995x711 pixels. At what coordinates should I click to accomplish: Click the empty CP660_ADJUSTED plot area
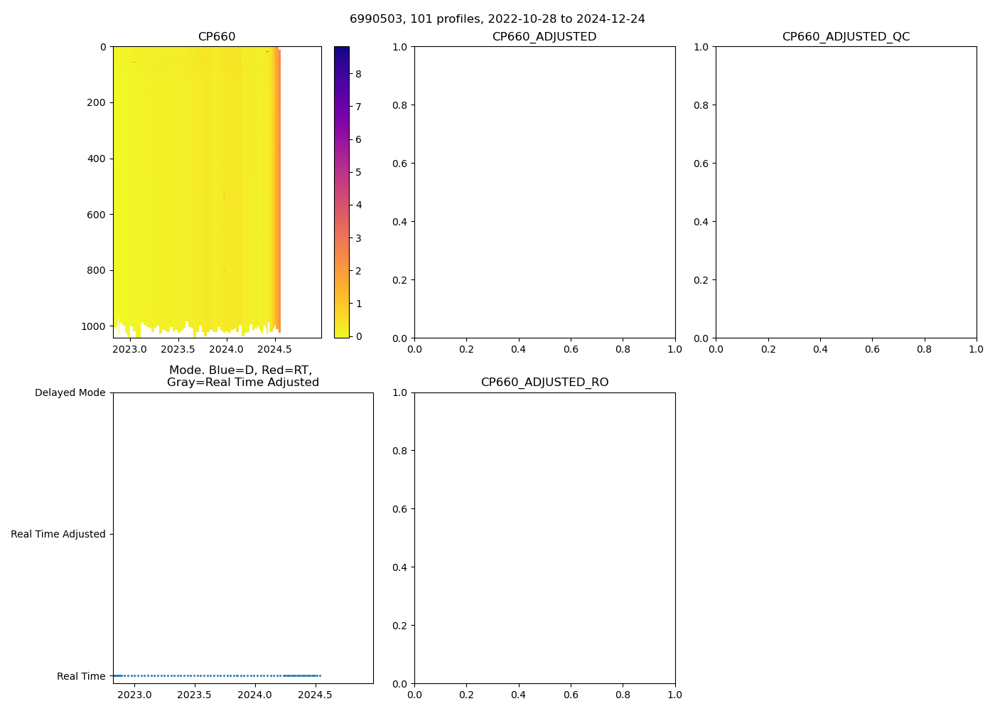(x=544, y=192)
